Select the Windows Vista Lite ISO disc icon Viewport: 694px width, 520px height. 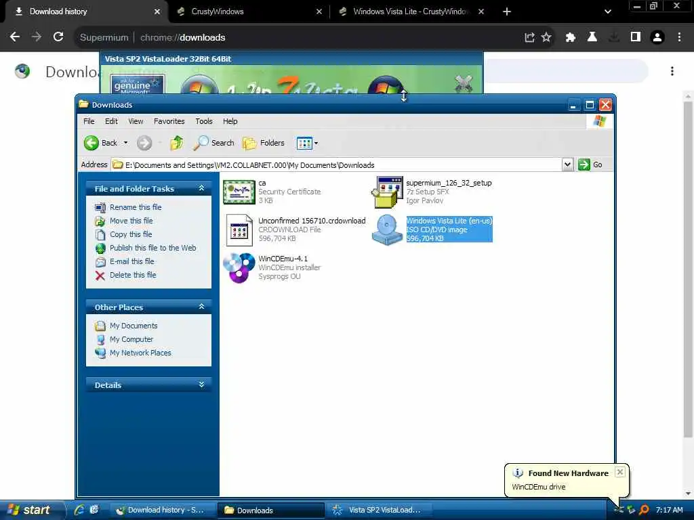(x=387, y=230)
